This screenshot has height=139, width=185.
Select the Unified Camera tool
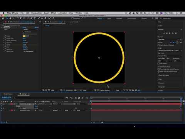pos(21,19)
